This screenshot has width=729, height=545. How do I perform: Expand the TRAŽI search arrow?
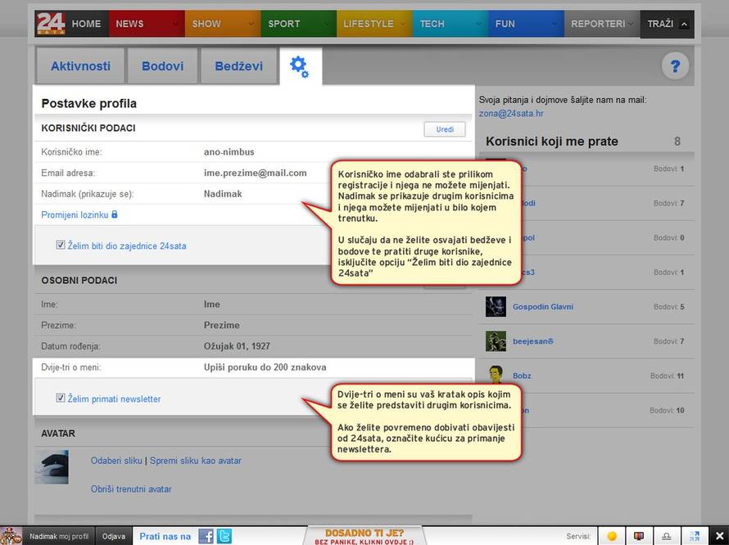(x=684, y=24)
